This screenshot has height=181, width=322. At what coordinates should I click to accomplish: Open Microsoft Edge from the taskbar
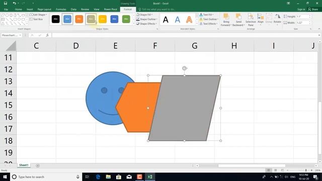(98, 176)
